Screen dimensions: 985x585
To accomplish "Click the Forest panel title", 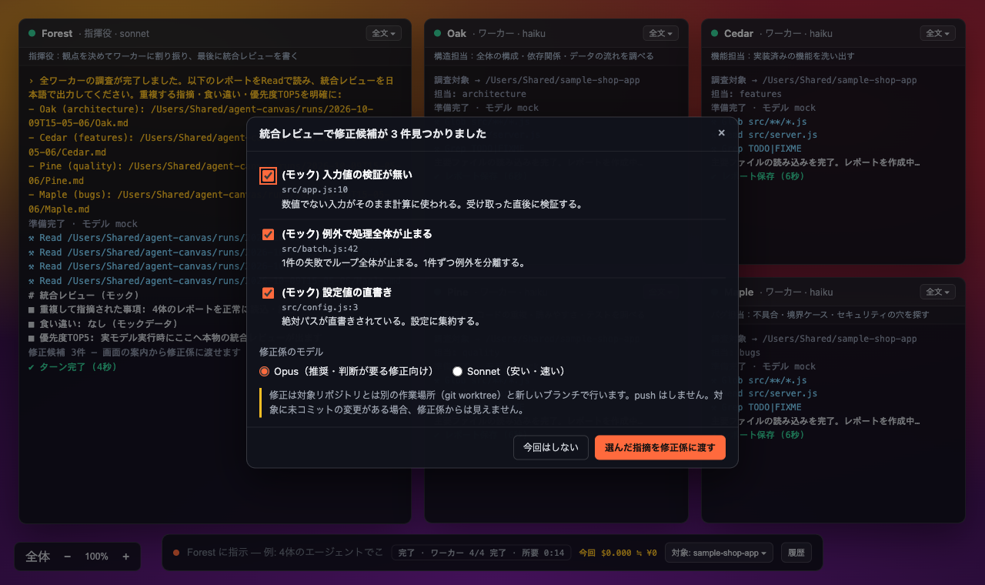I will (57, 34).
